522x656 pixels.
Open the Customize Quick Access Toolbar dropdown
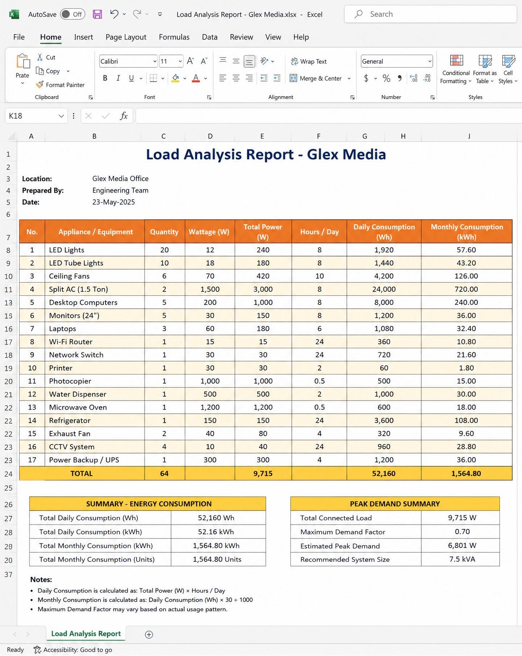point(160,14)
